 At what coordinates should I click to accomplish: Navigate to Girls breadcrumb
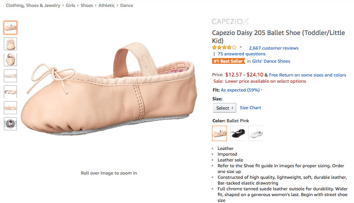point(70,5)
